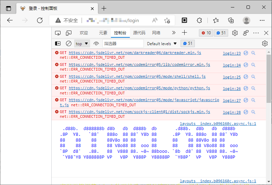Viewport: 272px width, 185px height.
Task: Search this error on the login:26 row
Action: click(253, 88)
